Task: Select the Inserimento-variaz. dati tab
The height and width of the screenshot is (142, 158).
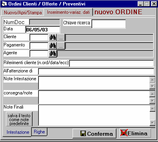Action: coord(68,12)
